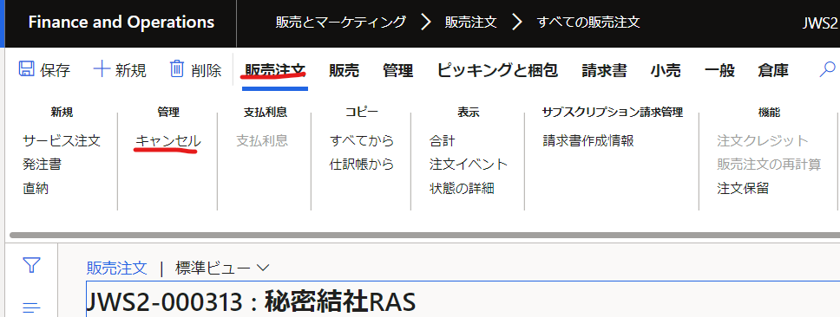840x317 pixels.
Task: Open 注文イベント in the ribbon
Action: (469, 165)
